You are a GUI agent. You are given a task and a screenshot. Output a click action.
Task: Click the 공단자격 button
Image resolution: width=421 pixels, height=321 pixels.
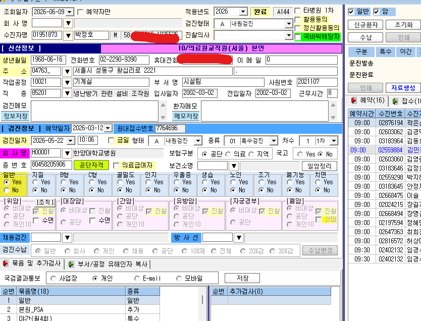click(91, 165)
